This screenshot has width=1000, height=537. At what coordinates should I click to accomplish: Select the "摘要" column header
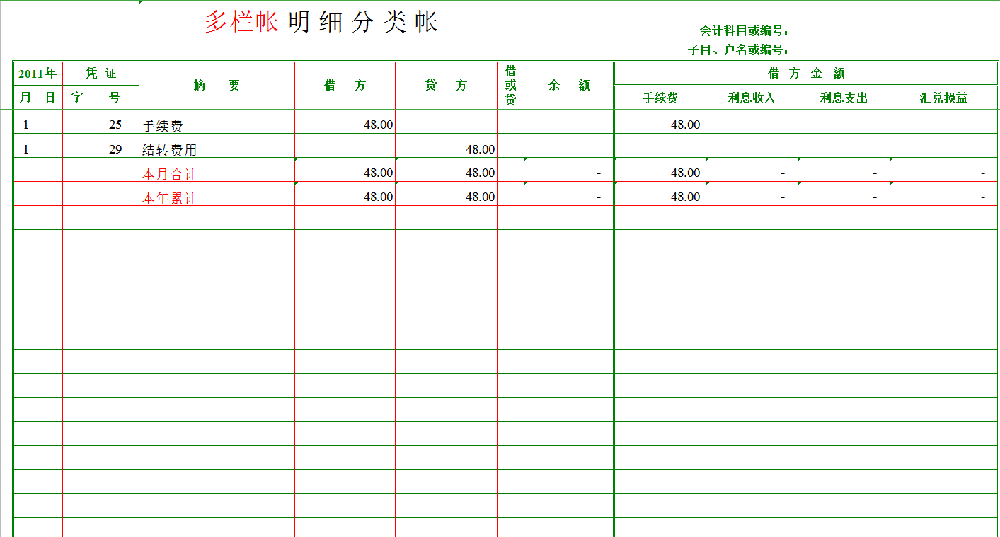click(x=218, y=84)
